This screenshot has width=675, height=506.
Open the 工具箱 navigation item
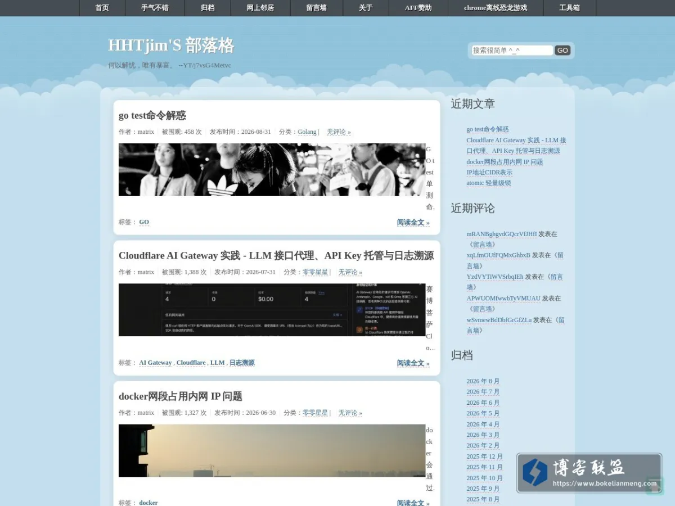pos(569,8)
